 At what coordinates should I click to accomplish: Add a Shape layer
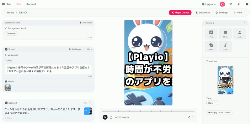pyautogui.click(x=211, y=47)
